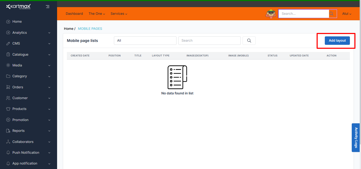This screenshot has height=169, width=361.
Task: Open the Services dropdown
Action: pos(119,13)
